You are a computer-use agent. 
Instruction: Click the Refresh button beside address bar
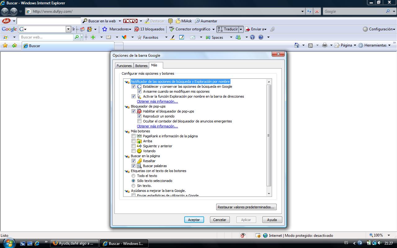(x=309, y=11)
